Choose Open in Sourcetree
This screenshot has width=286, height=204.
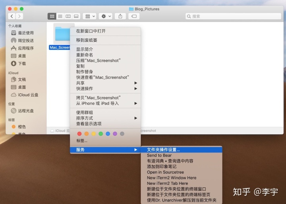[182, 172]
